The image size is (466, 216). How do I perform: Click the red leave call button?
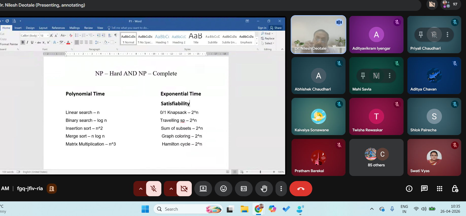click(301, 189)
